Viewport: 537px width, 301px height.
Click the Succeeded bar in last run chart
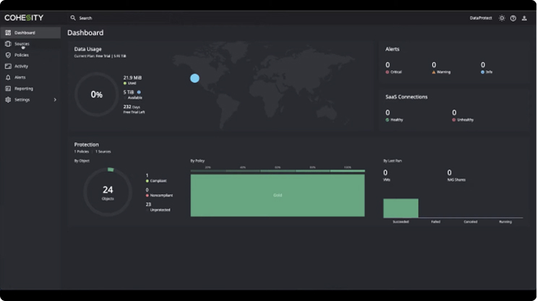click(400, 208)
